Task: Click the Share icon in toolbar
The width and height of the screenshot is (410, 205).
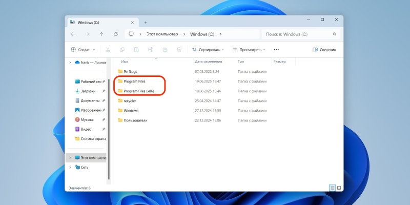Action: click(165, 49)
